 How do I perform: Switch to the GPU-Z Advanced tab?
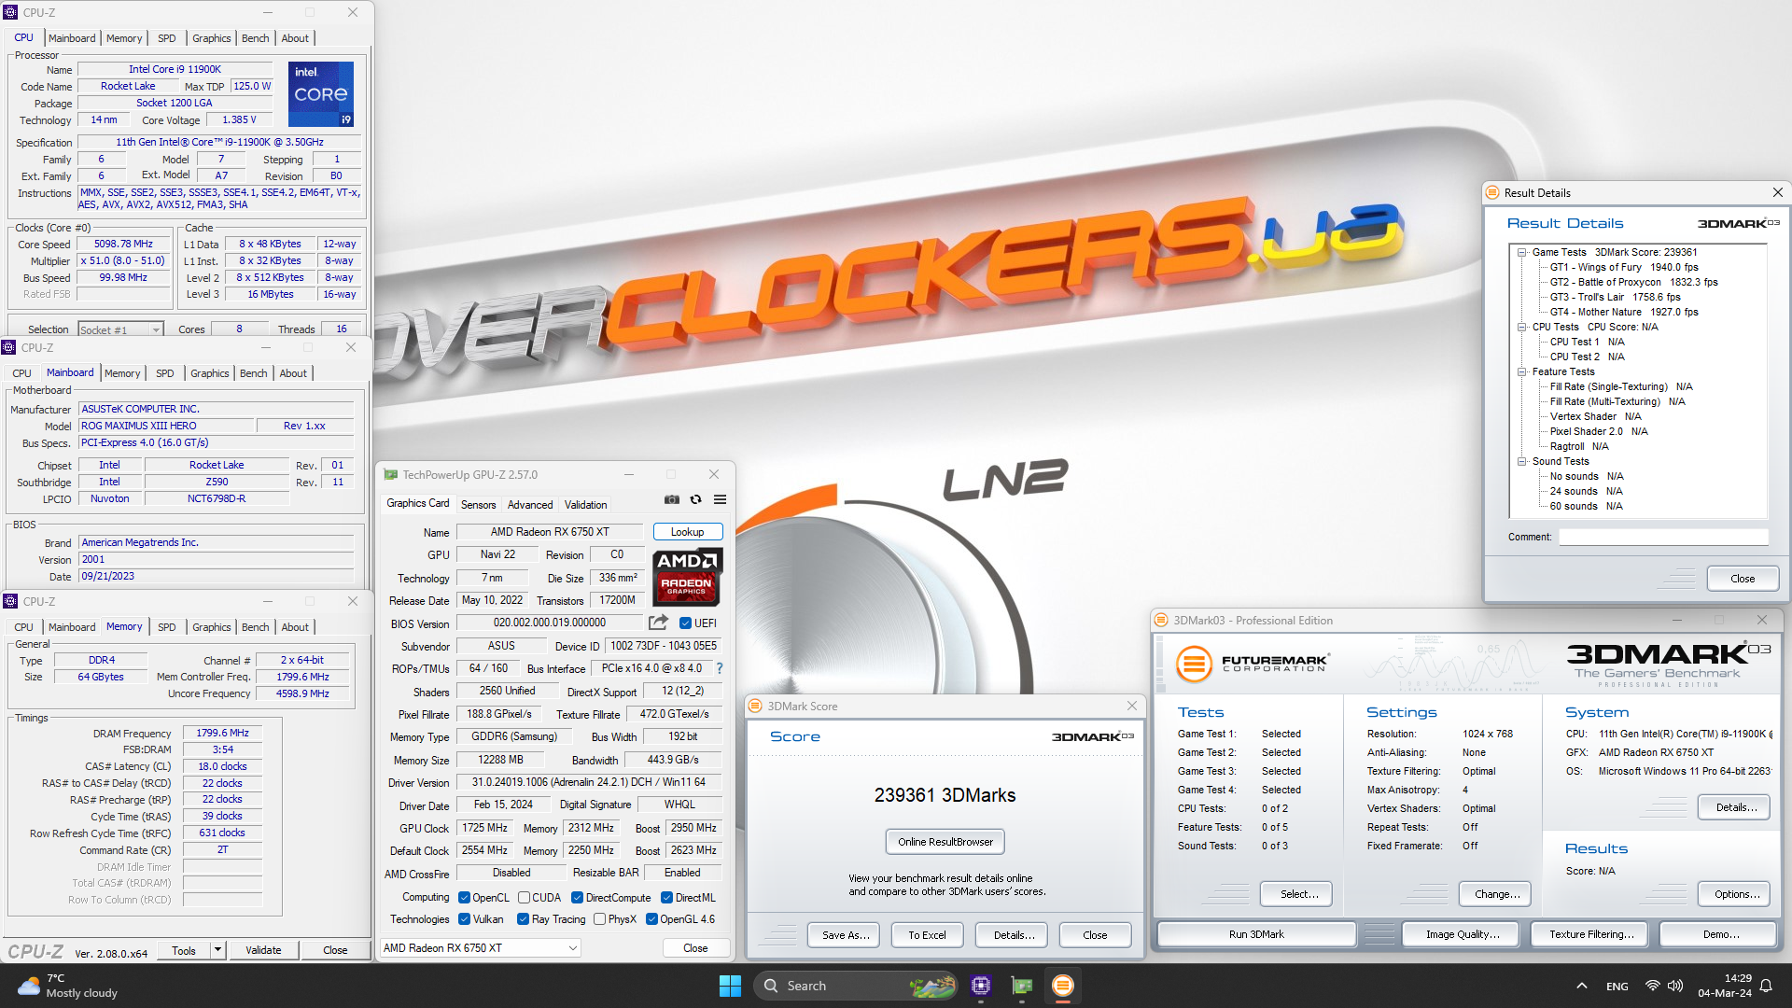coord(530,505)
